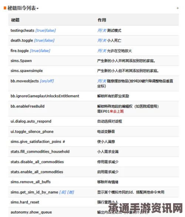Click the 自动选择对话框 description
Screen dimensions: 185x217
[x=110, y=121]
